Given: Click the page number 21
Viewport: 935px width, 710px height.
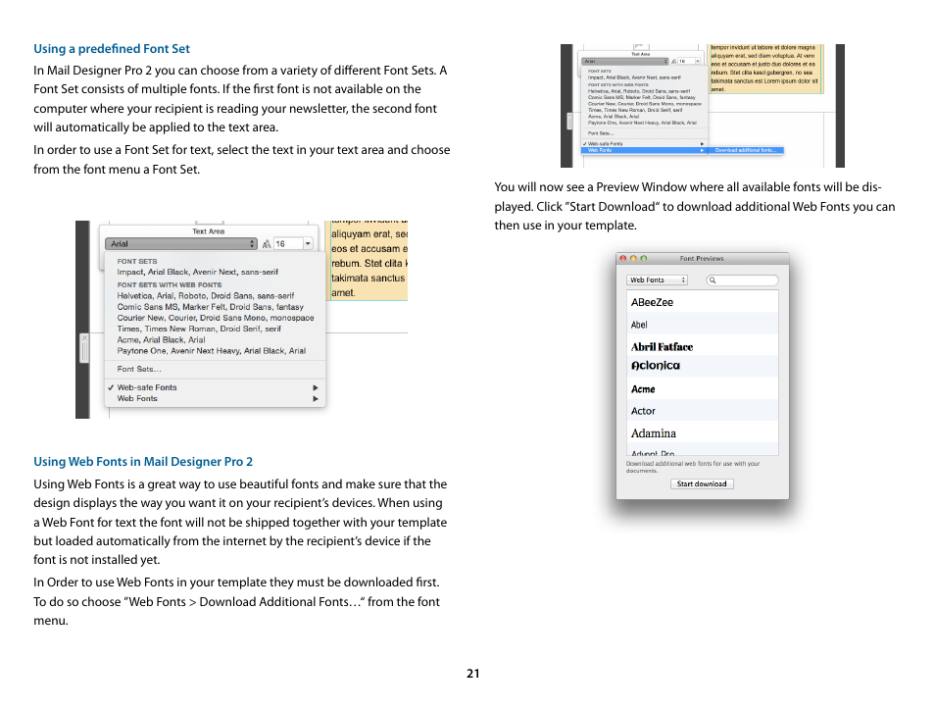Looking at the screenshot, I should click(x=472, y=674).
